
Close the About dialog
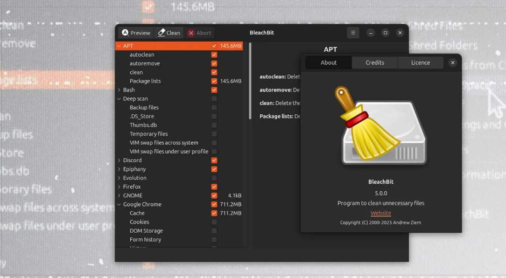[x=453, y=63]
